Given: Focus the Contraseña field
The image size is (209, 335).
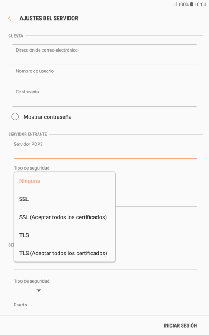Looking at the screenshot, I should click(x=104, y=97).
